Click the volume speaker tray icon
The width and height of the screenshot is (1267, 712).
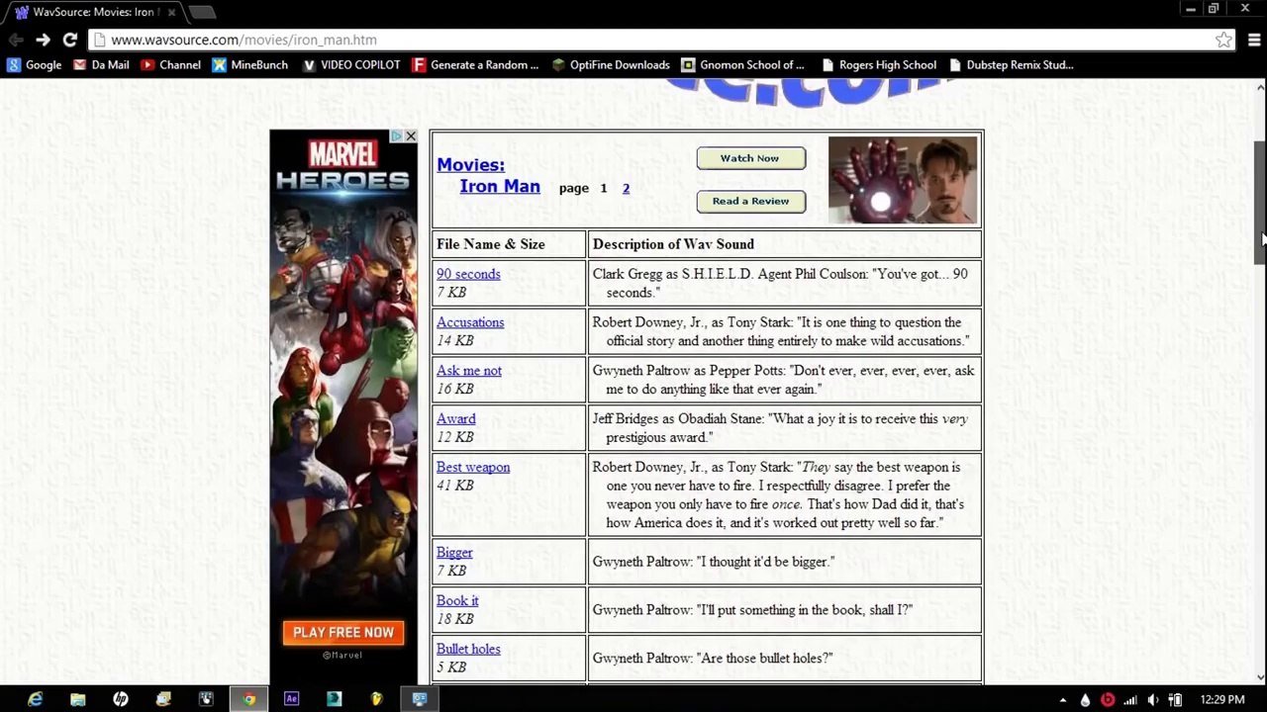[1153, 700]
